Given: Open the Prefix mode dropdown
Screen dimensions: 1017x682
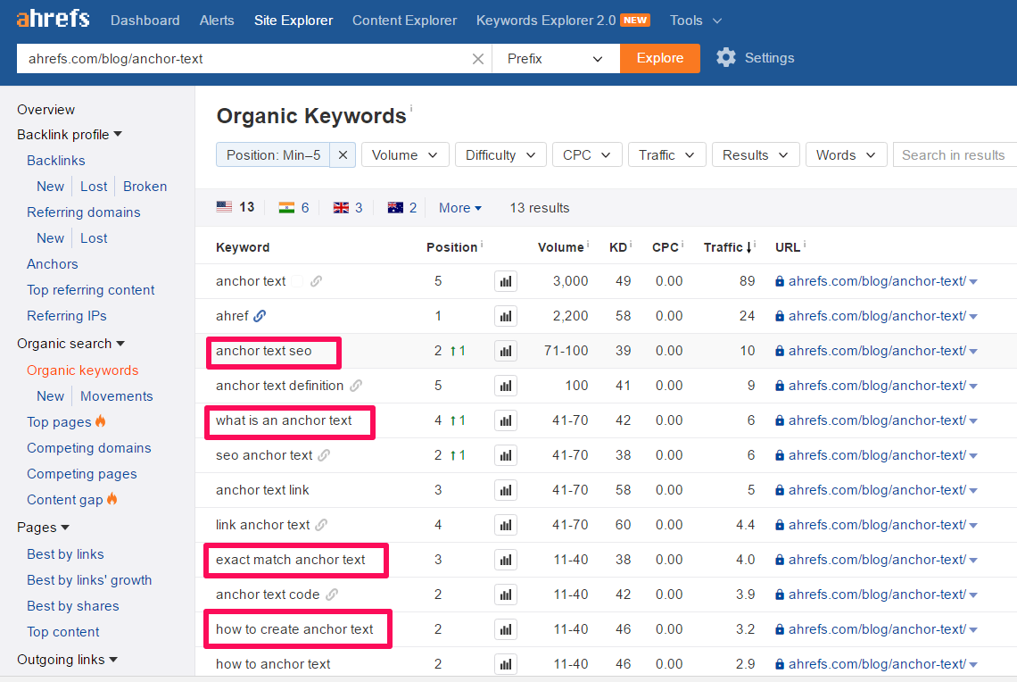Looking at the screenshot, I should pos(555,59).
